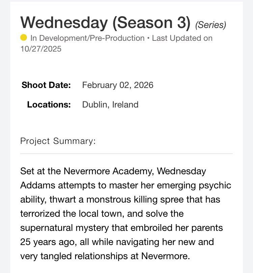Click the Last Updated on text
Image resolution: width=253 pixels, height=273 pixels.
coord(182,38)
